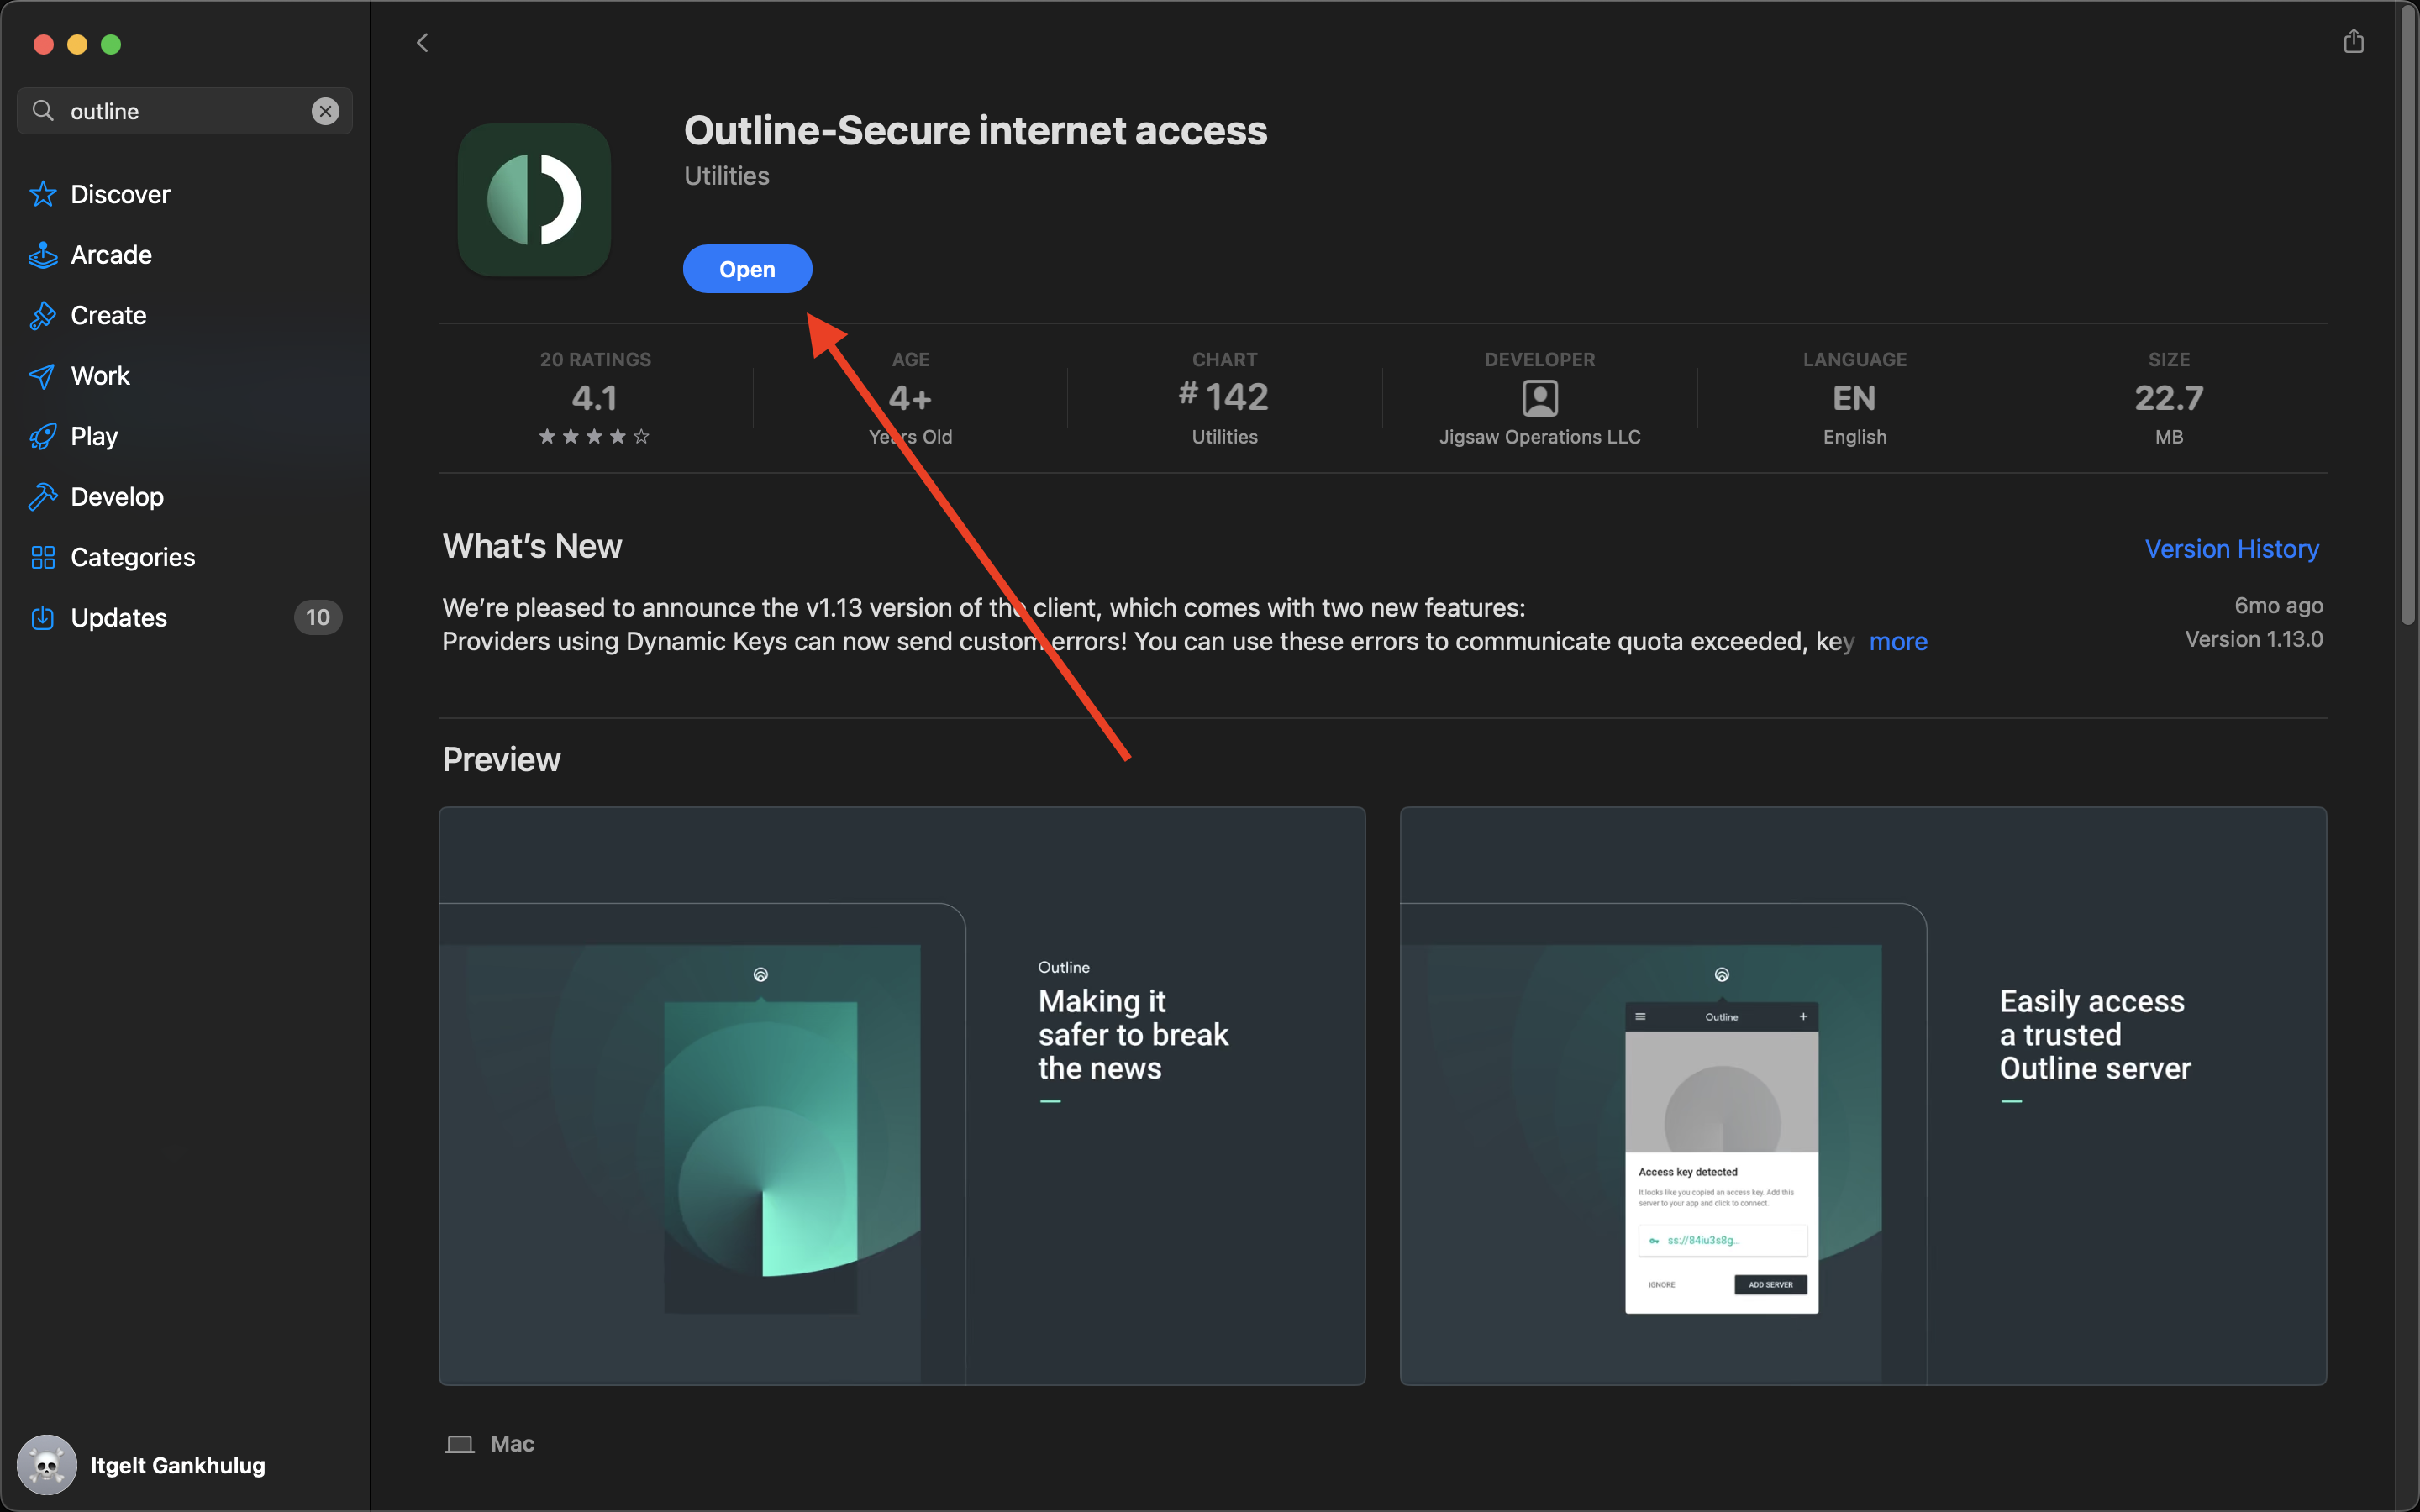Open the Play sidebar item
This screenshot has width=2420, height=1512.
tap(94, 436)
